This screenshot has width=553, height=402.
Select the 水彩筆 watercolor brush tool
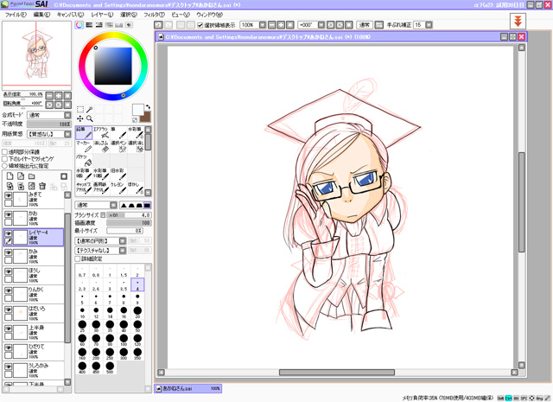coord(136,133)
